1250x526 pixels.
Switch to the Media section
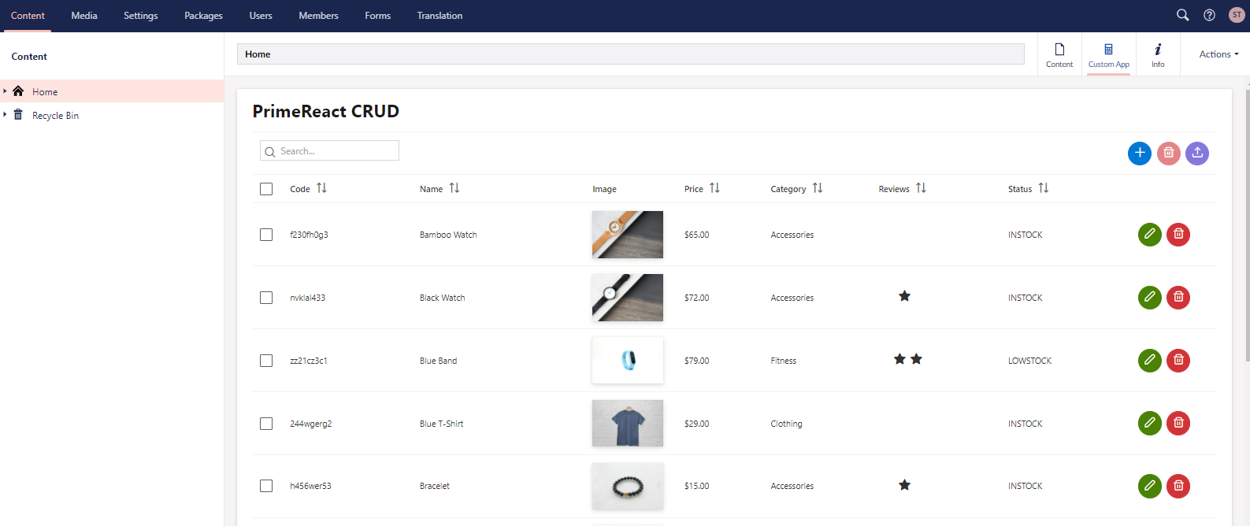(x=84, y=16)
